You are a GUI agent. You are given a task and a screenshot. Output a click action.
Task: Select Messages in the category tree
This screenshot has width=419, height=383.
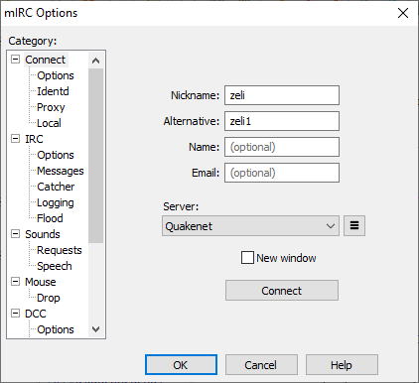click(x=61, y=171)
